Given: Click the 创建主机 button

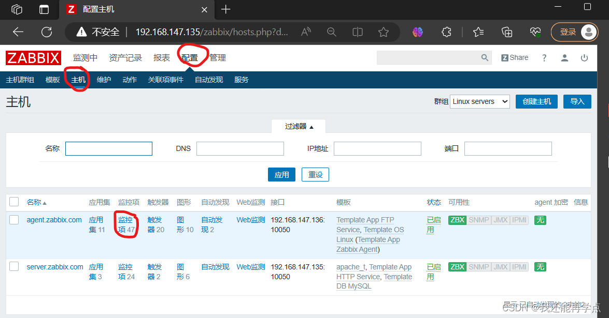Looking at the screenshot, I should tap(537, 101).
